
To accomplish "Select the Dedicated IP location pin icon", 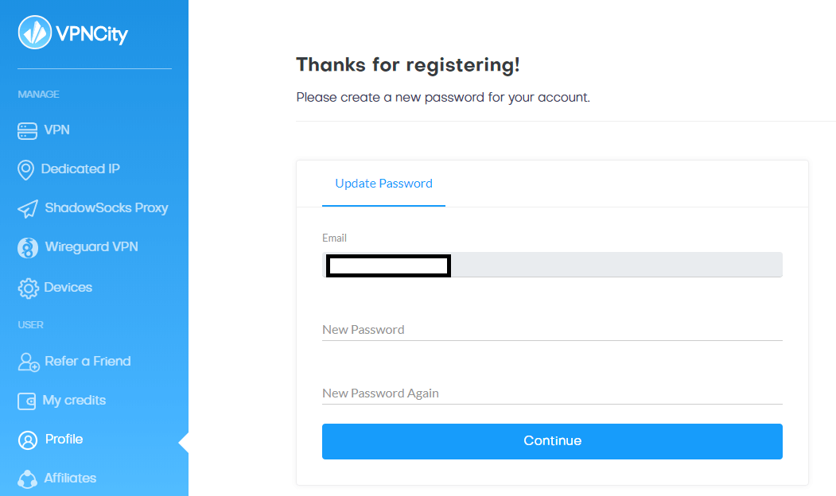I will pos(25,170).
